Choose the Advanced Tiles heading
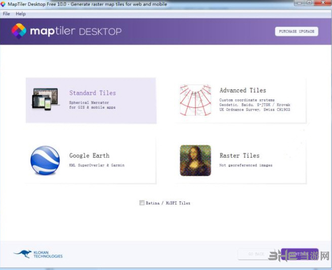332x270 pixels. pyautogui.click(x=242, y=90)
